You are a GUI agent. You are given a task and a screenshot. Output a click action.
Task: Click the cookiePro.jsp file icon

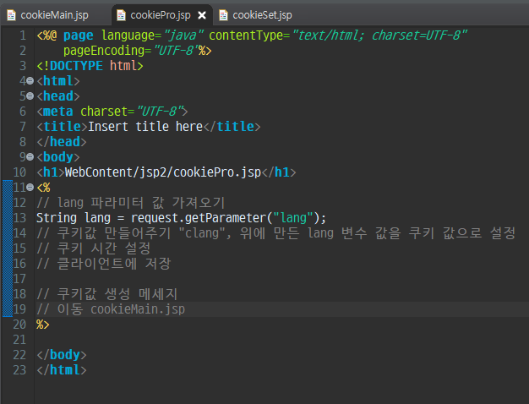(x=121, y=15)
